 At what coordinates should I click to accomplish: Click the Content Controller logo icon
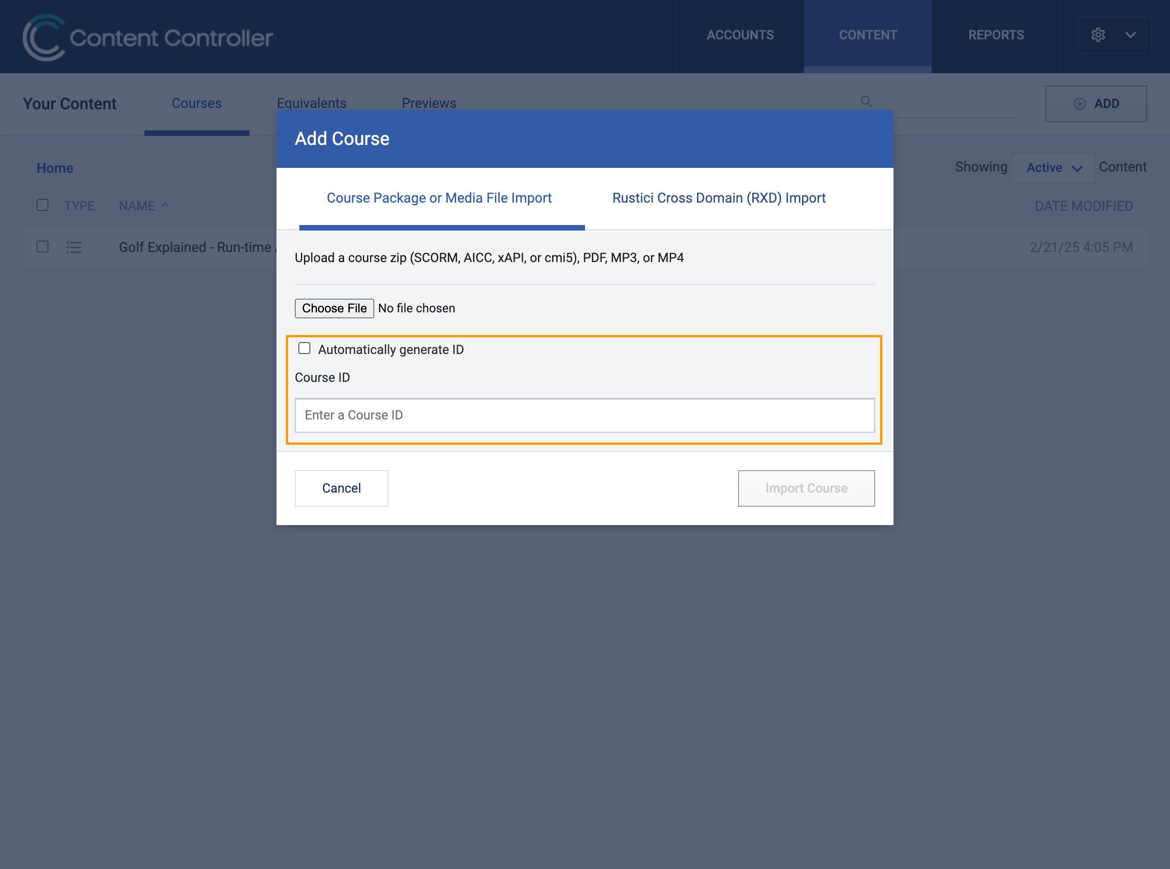coord(43,38)
